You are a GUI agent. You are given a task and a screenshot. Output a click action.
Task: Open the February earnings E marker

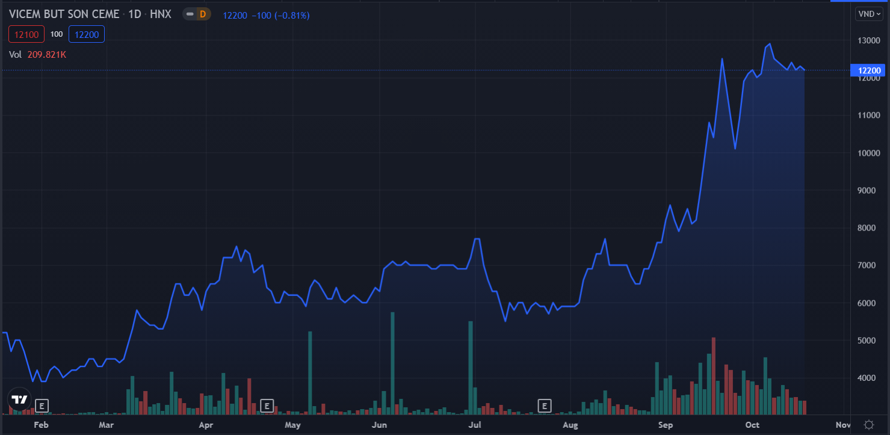(42, 406)
